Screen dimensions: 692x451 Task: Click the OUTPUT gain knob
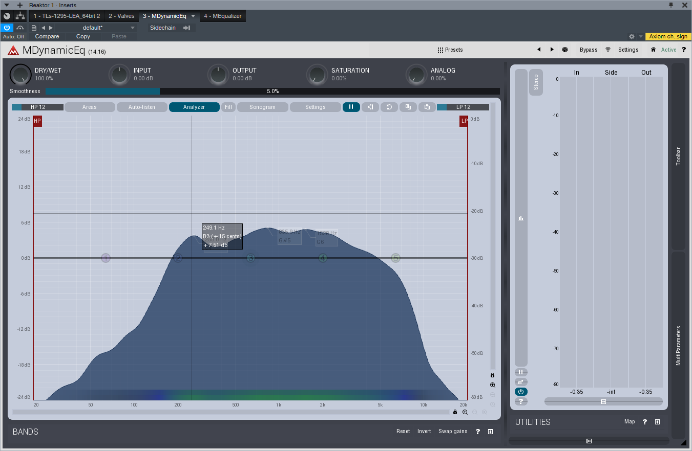tap(218, 75)
